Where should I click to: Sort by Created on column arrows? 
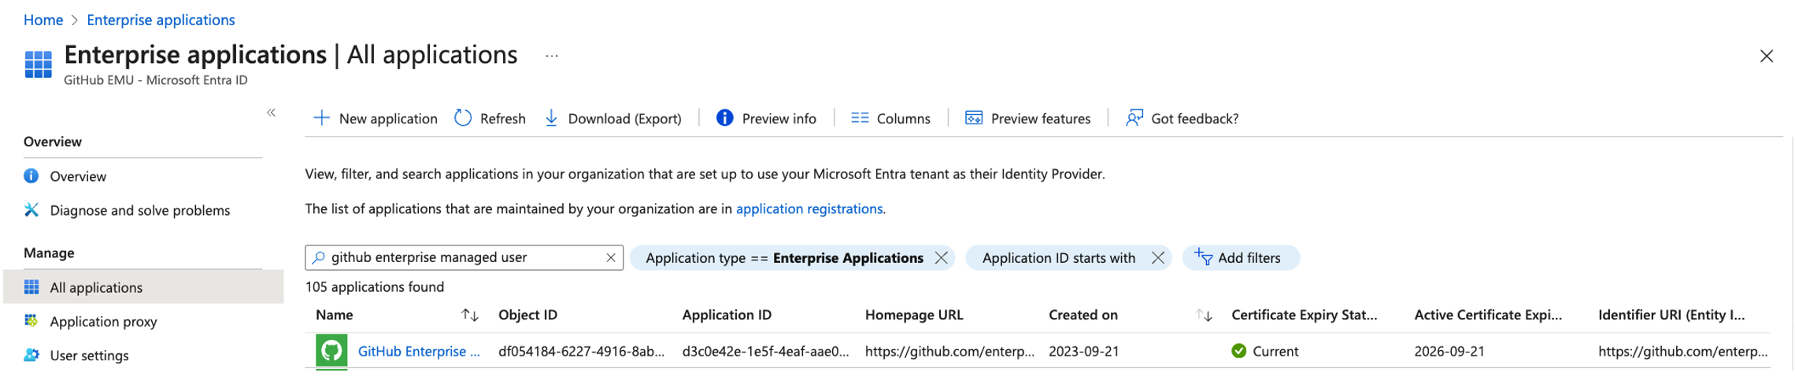click(1204, 315)
